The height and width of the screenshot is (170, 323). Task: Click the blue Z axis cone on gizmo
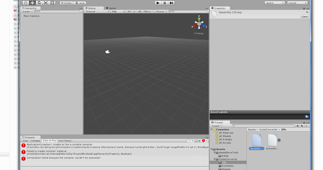204,26
